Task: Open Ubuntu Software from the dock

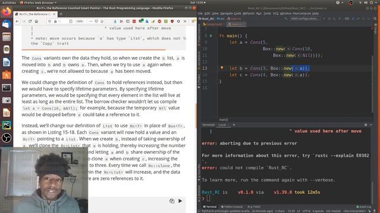Action: 7,75
